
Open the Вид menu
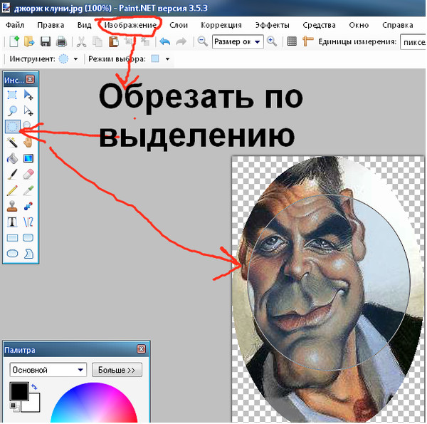pyautogui.click(x=84, y=25)
